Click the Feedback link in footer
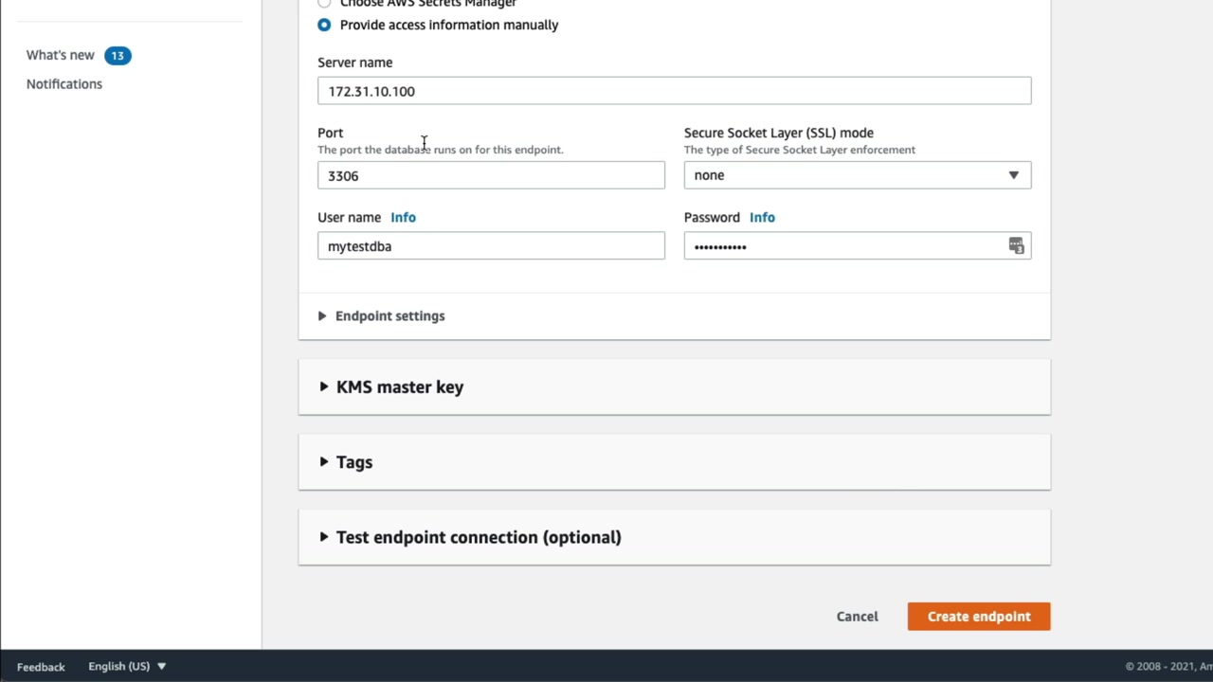The width and height of the screenshot is (1213, 682). click(x=41, y=667)
